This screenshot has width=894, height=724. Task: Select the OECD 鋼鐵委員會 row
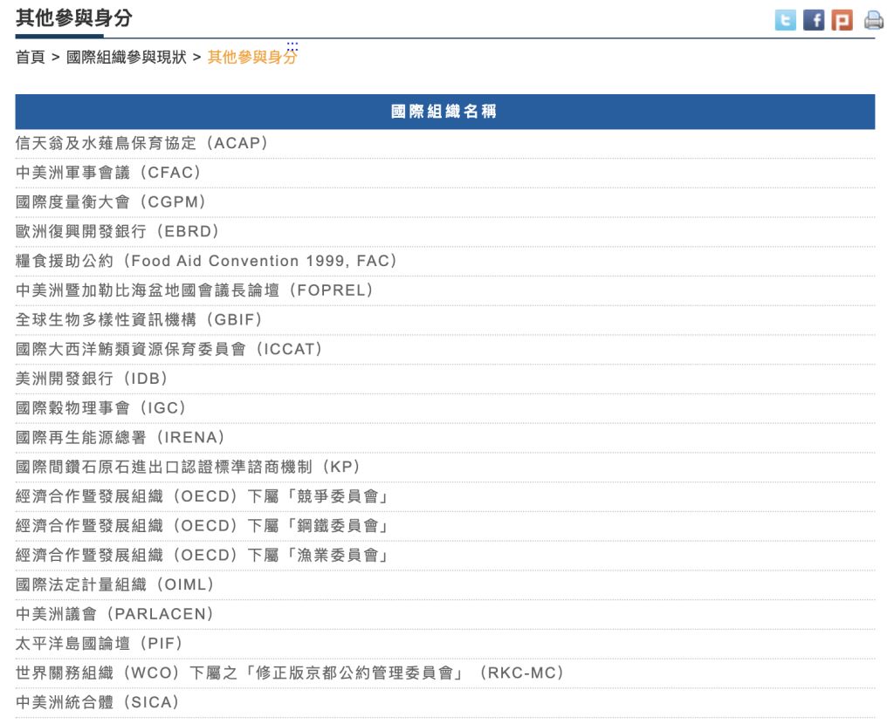pyautogui.click(x=203, y=526)
